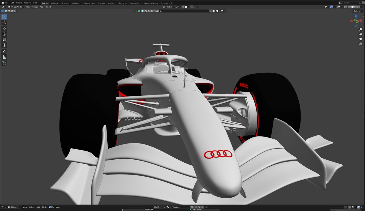Open the node editor Node menu

pyautogui.click(x=44, y=207)
